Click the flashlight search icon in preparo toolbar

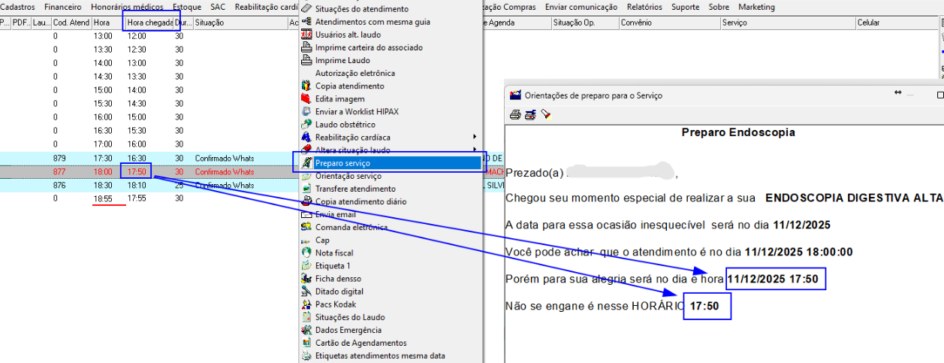pos(545,115)
